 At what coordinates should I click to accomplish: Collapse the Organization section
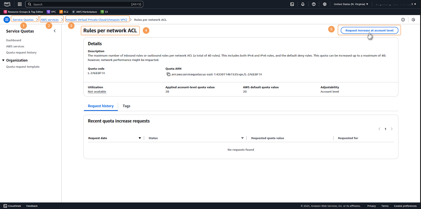click(3, 60)
